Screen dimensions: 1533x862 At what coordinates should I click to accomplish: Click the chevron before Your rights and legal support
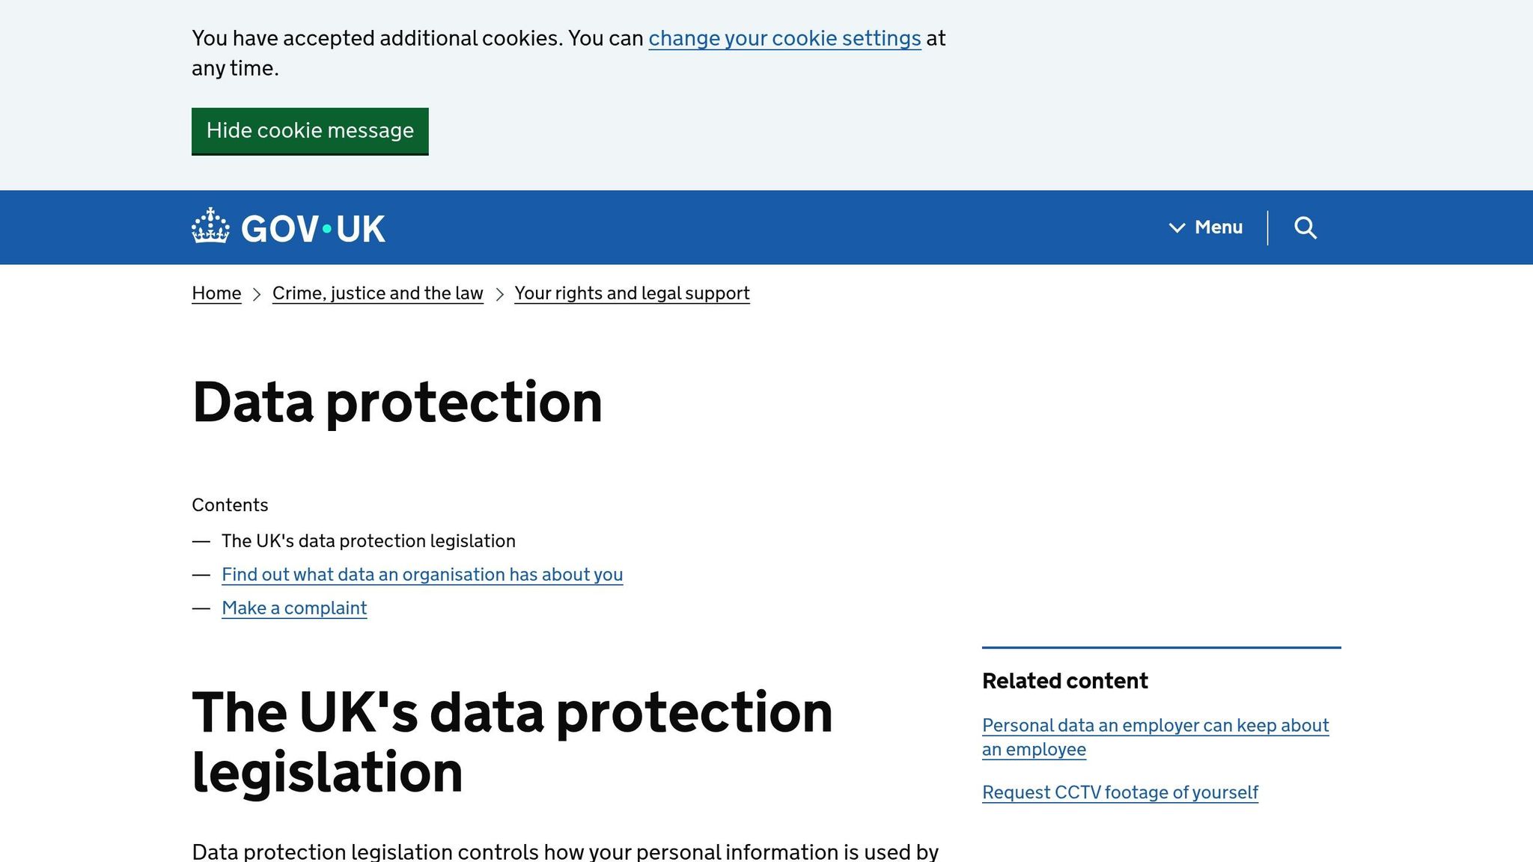[x=499, y=293]
